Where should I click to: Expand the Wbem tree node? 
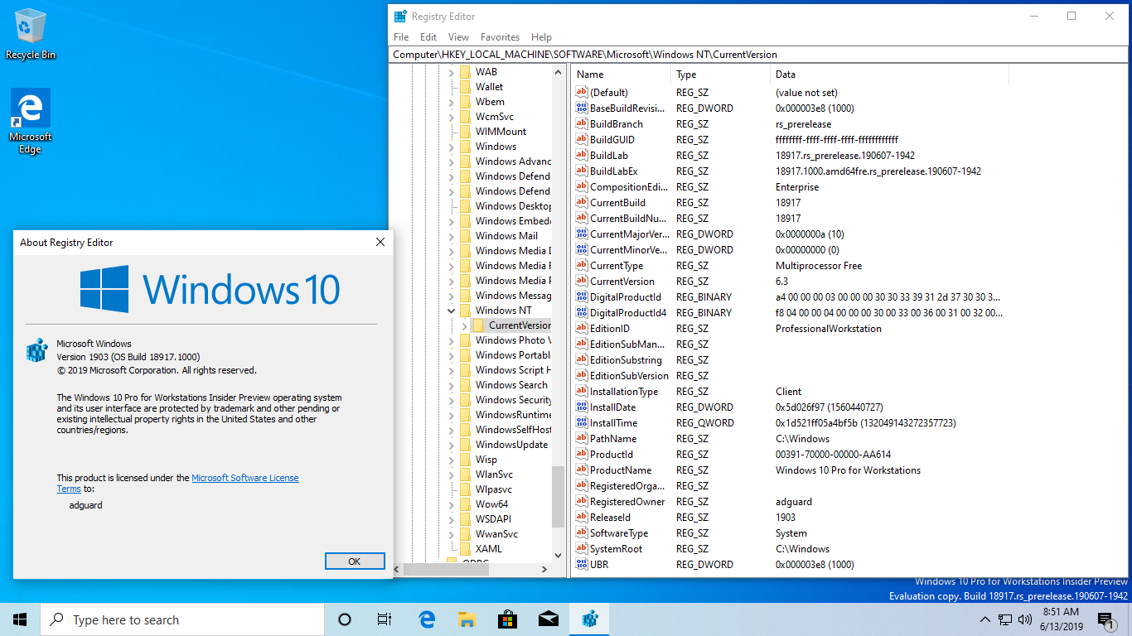(x=452, y=102)
